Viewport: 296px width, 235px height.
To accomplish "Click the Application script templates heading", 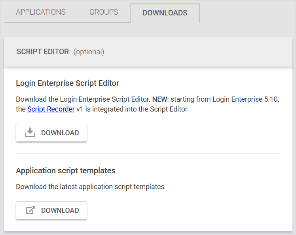I will (66, 171).
